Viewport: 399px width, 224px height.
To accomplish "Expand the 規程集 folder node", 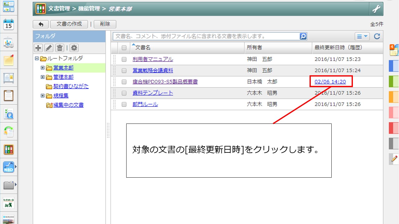I will (43, 96).
